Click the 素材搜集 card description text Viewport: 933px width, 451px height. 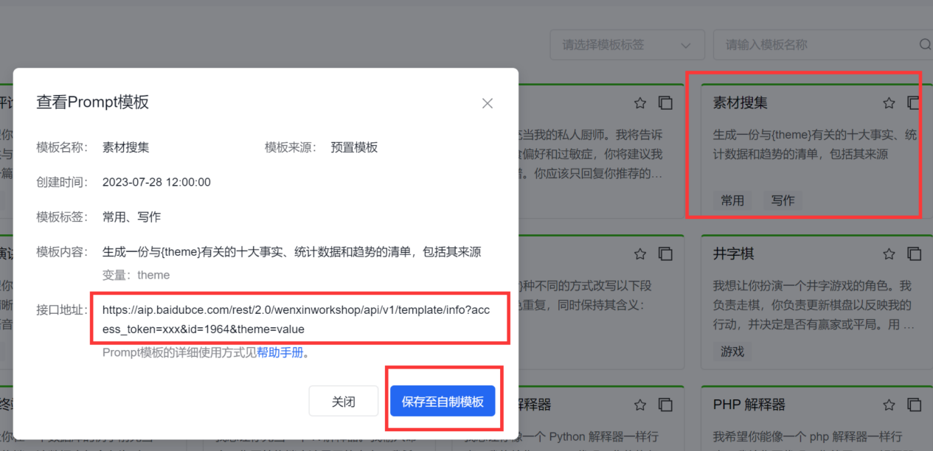[815, 145]
